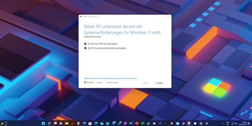Open the Calendar app in the taskbar
252x126 pixels.
[107, 124]
